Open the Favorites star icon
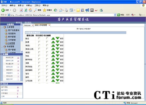The height and width of the screenshot is (105, 146). pos(44,10)
